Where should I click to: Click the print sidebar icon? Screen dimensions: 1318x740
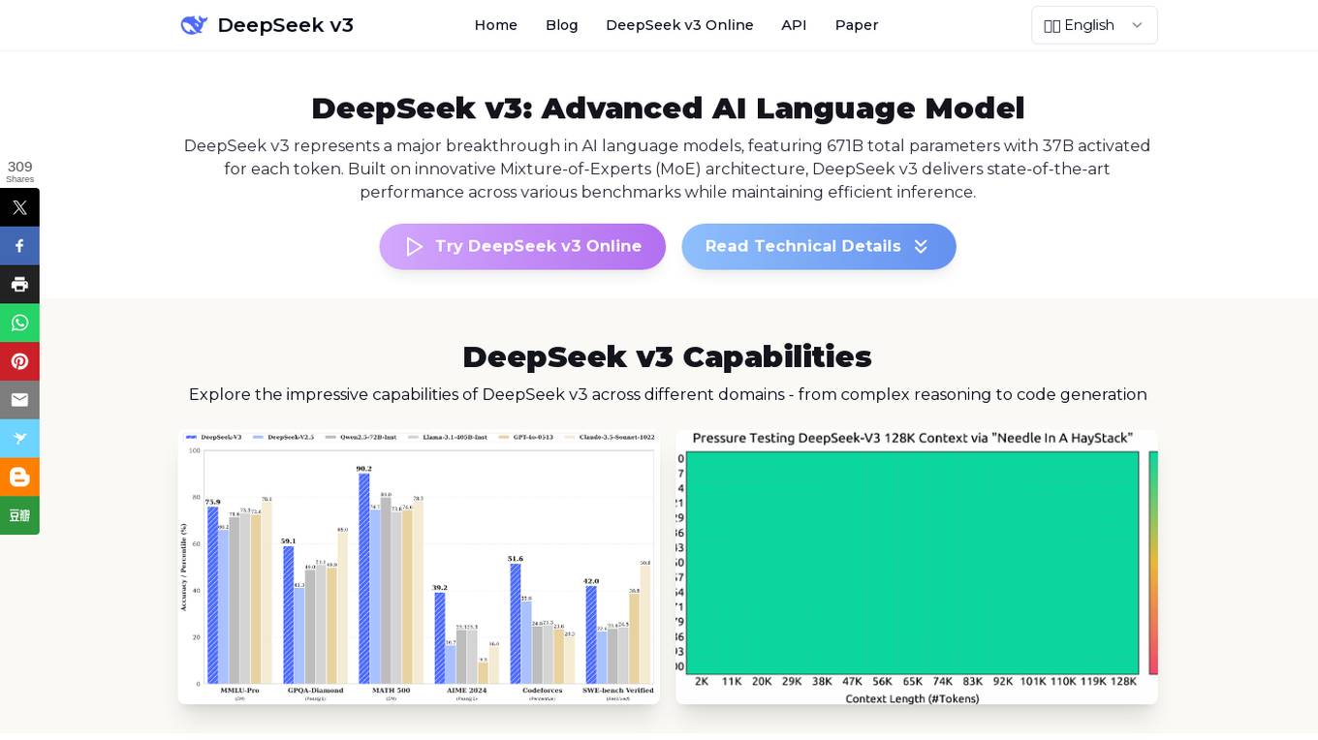coord(19,285)
